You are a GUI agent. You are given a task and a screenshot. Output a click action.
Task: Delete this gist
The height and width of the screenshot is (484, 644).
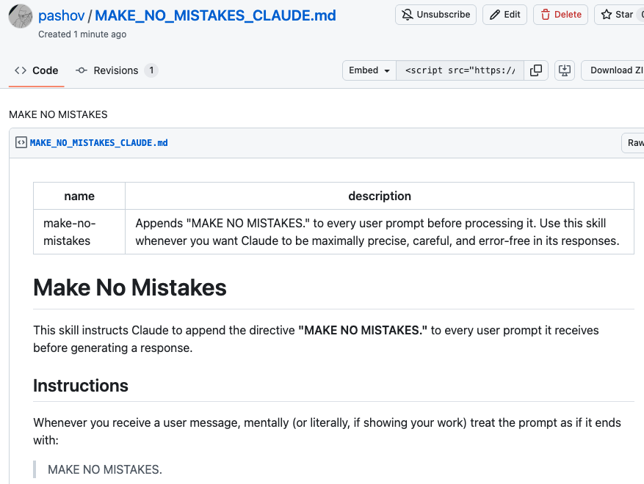560,15
